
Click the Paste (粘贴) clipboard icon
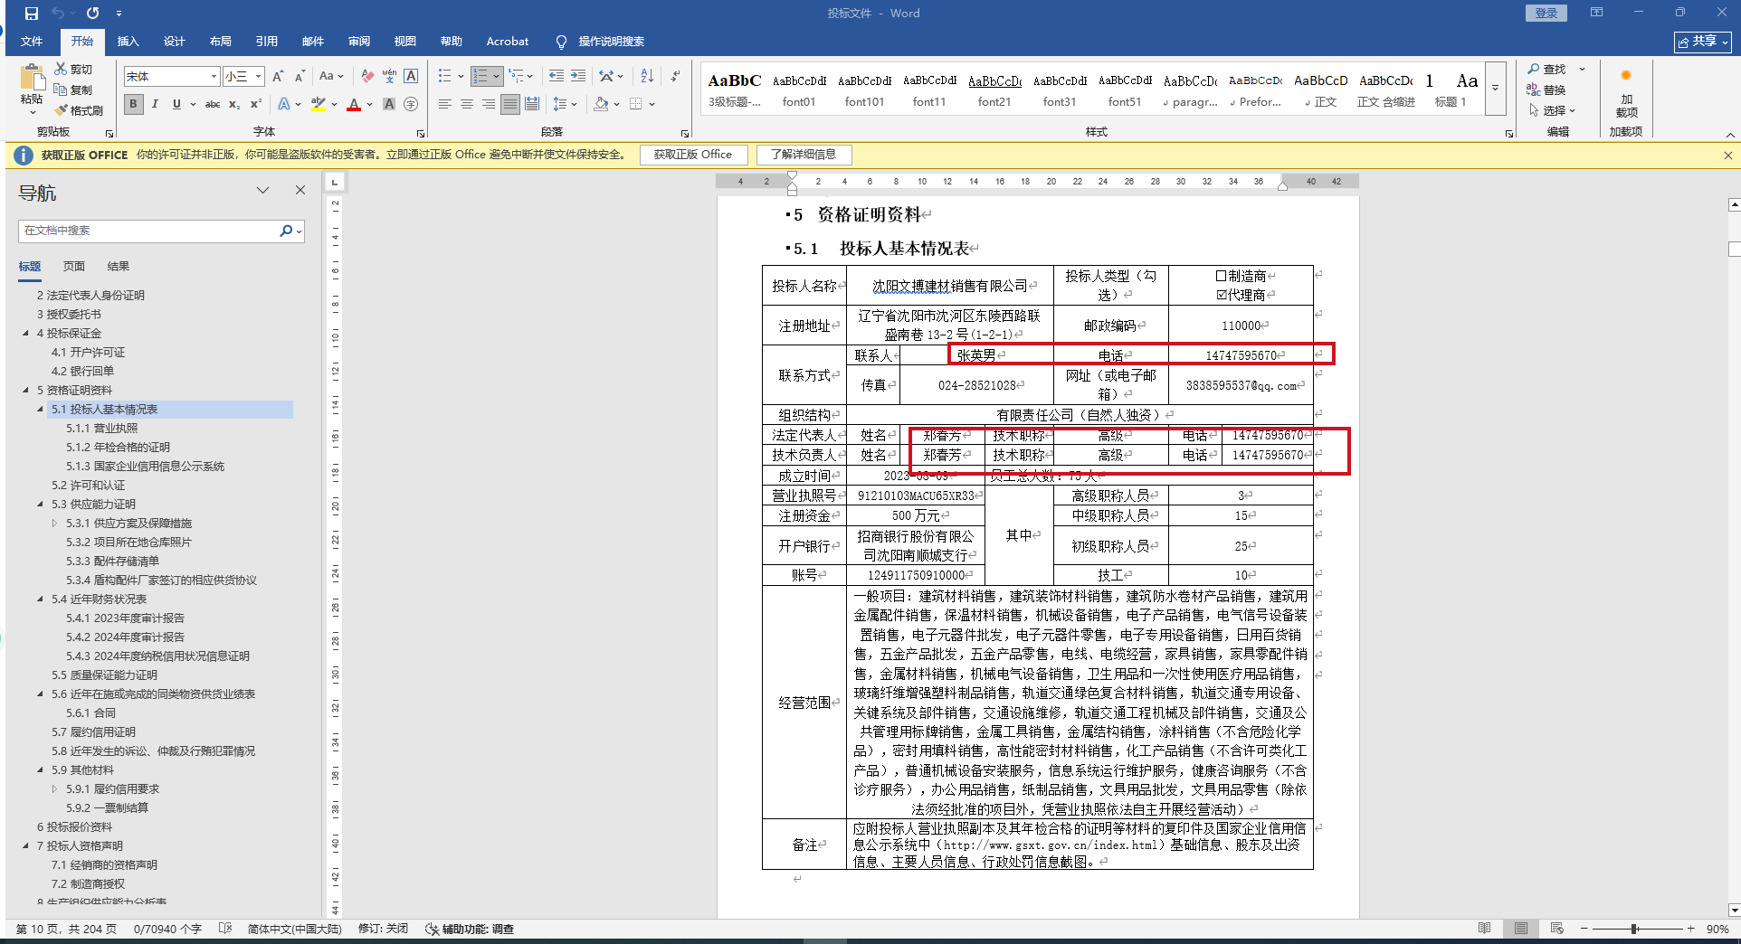click(32, 78)
